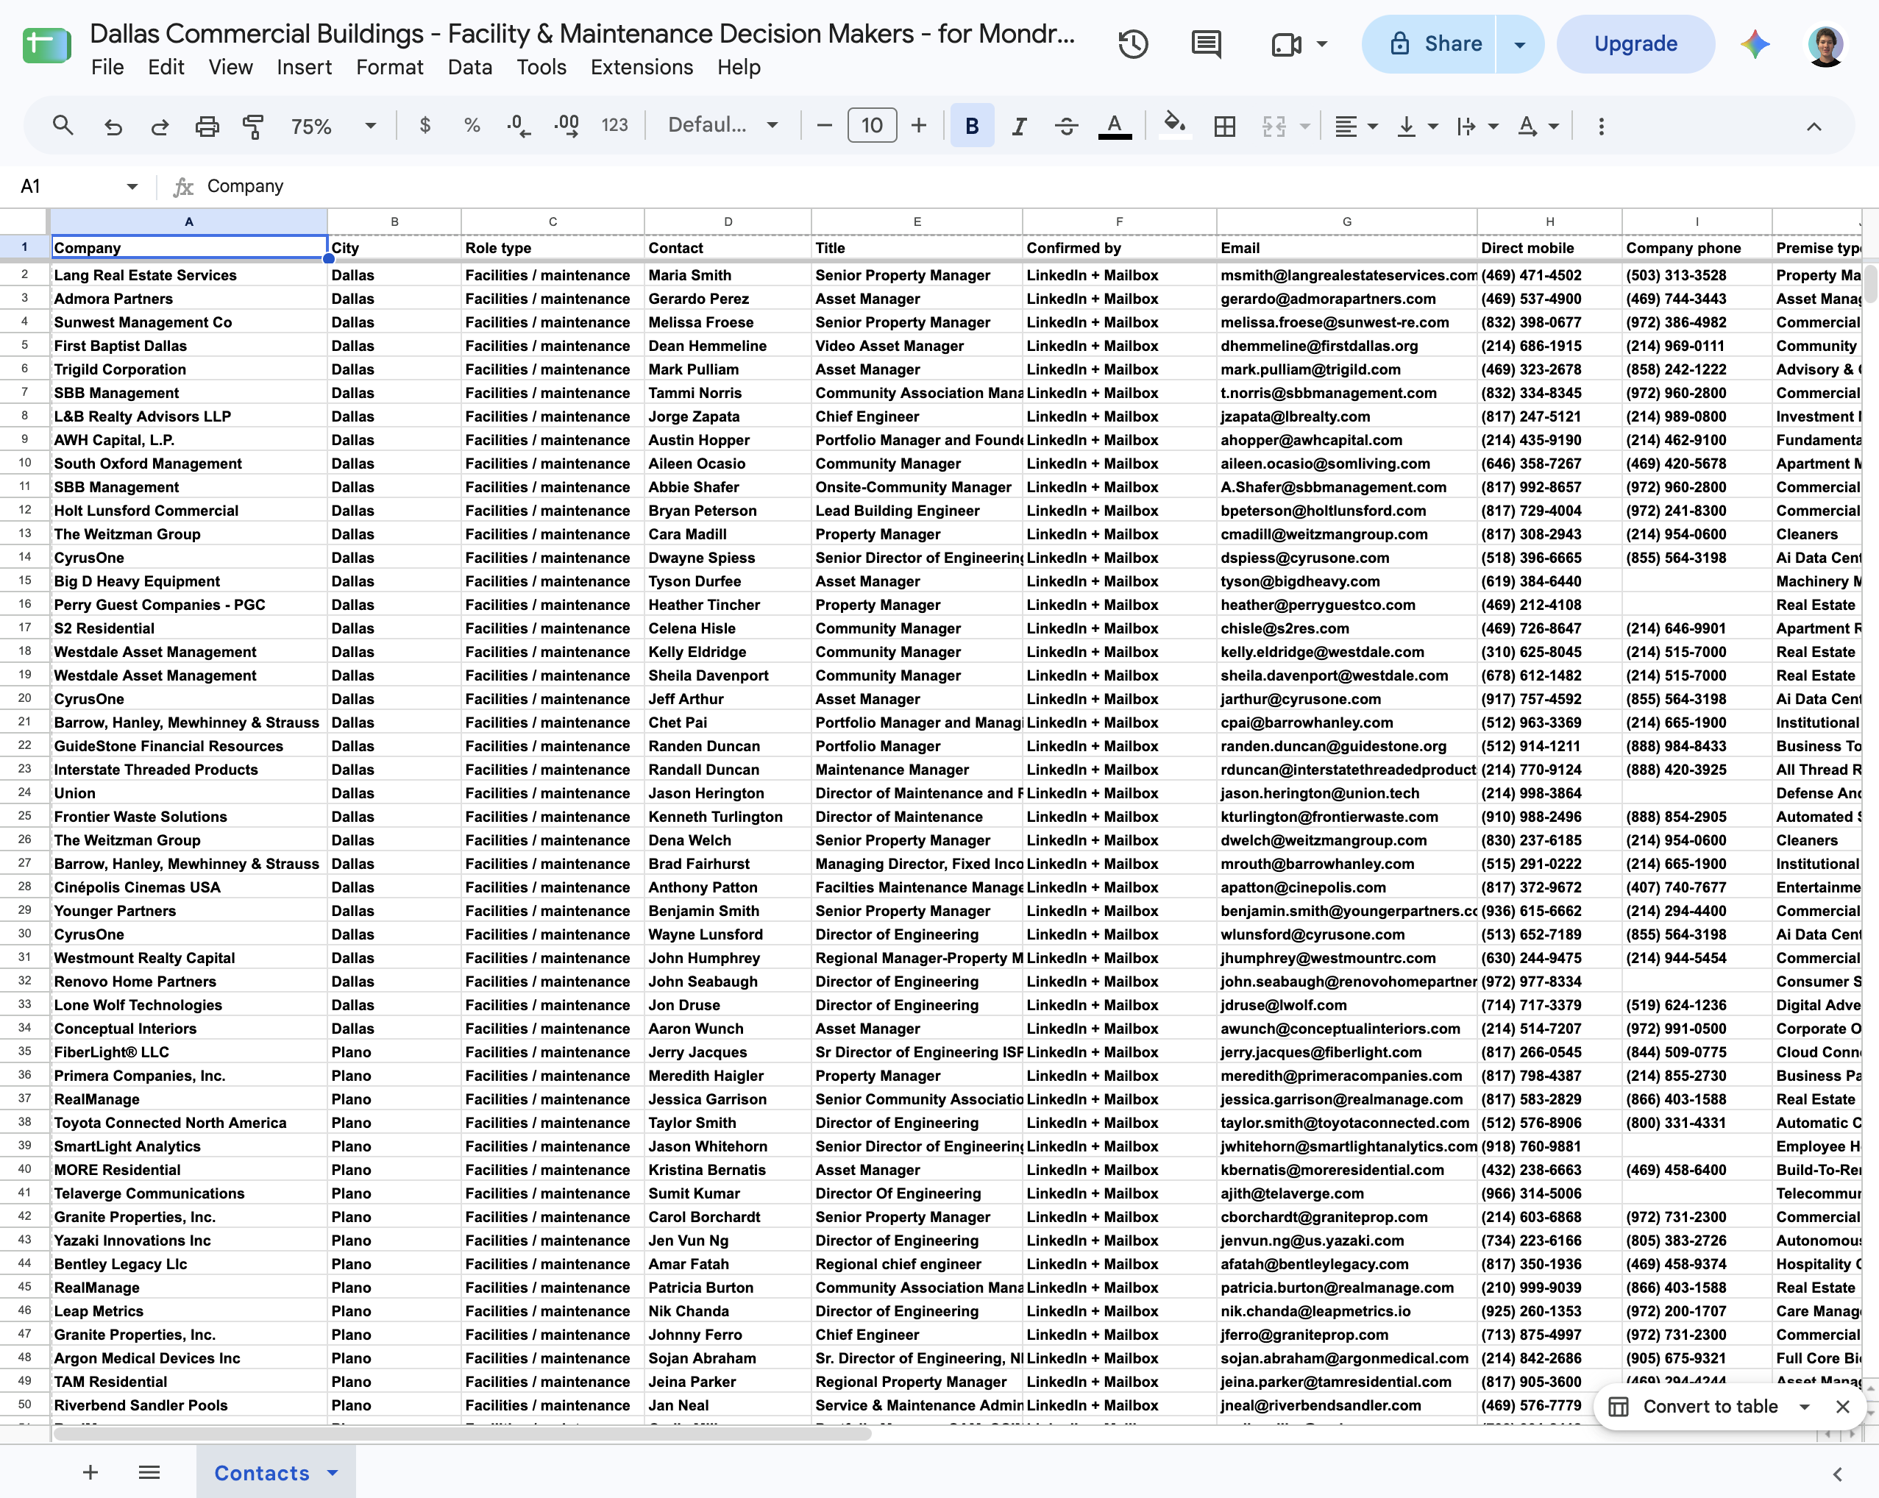Format as percent

pyautogui.click(x=472, y=126)
